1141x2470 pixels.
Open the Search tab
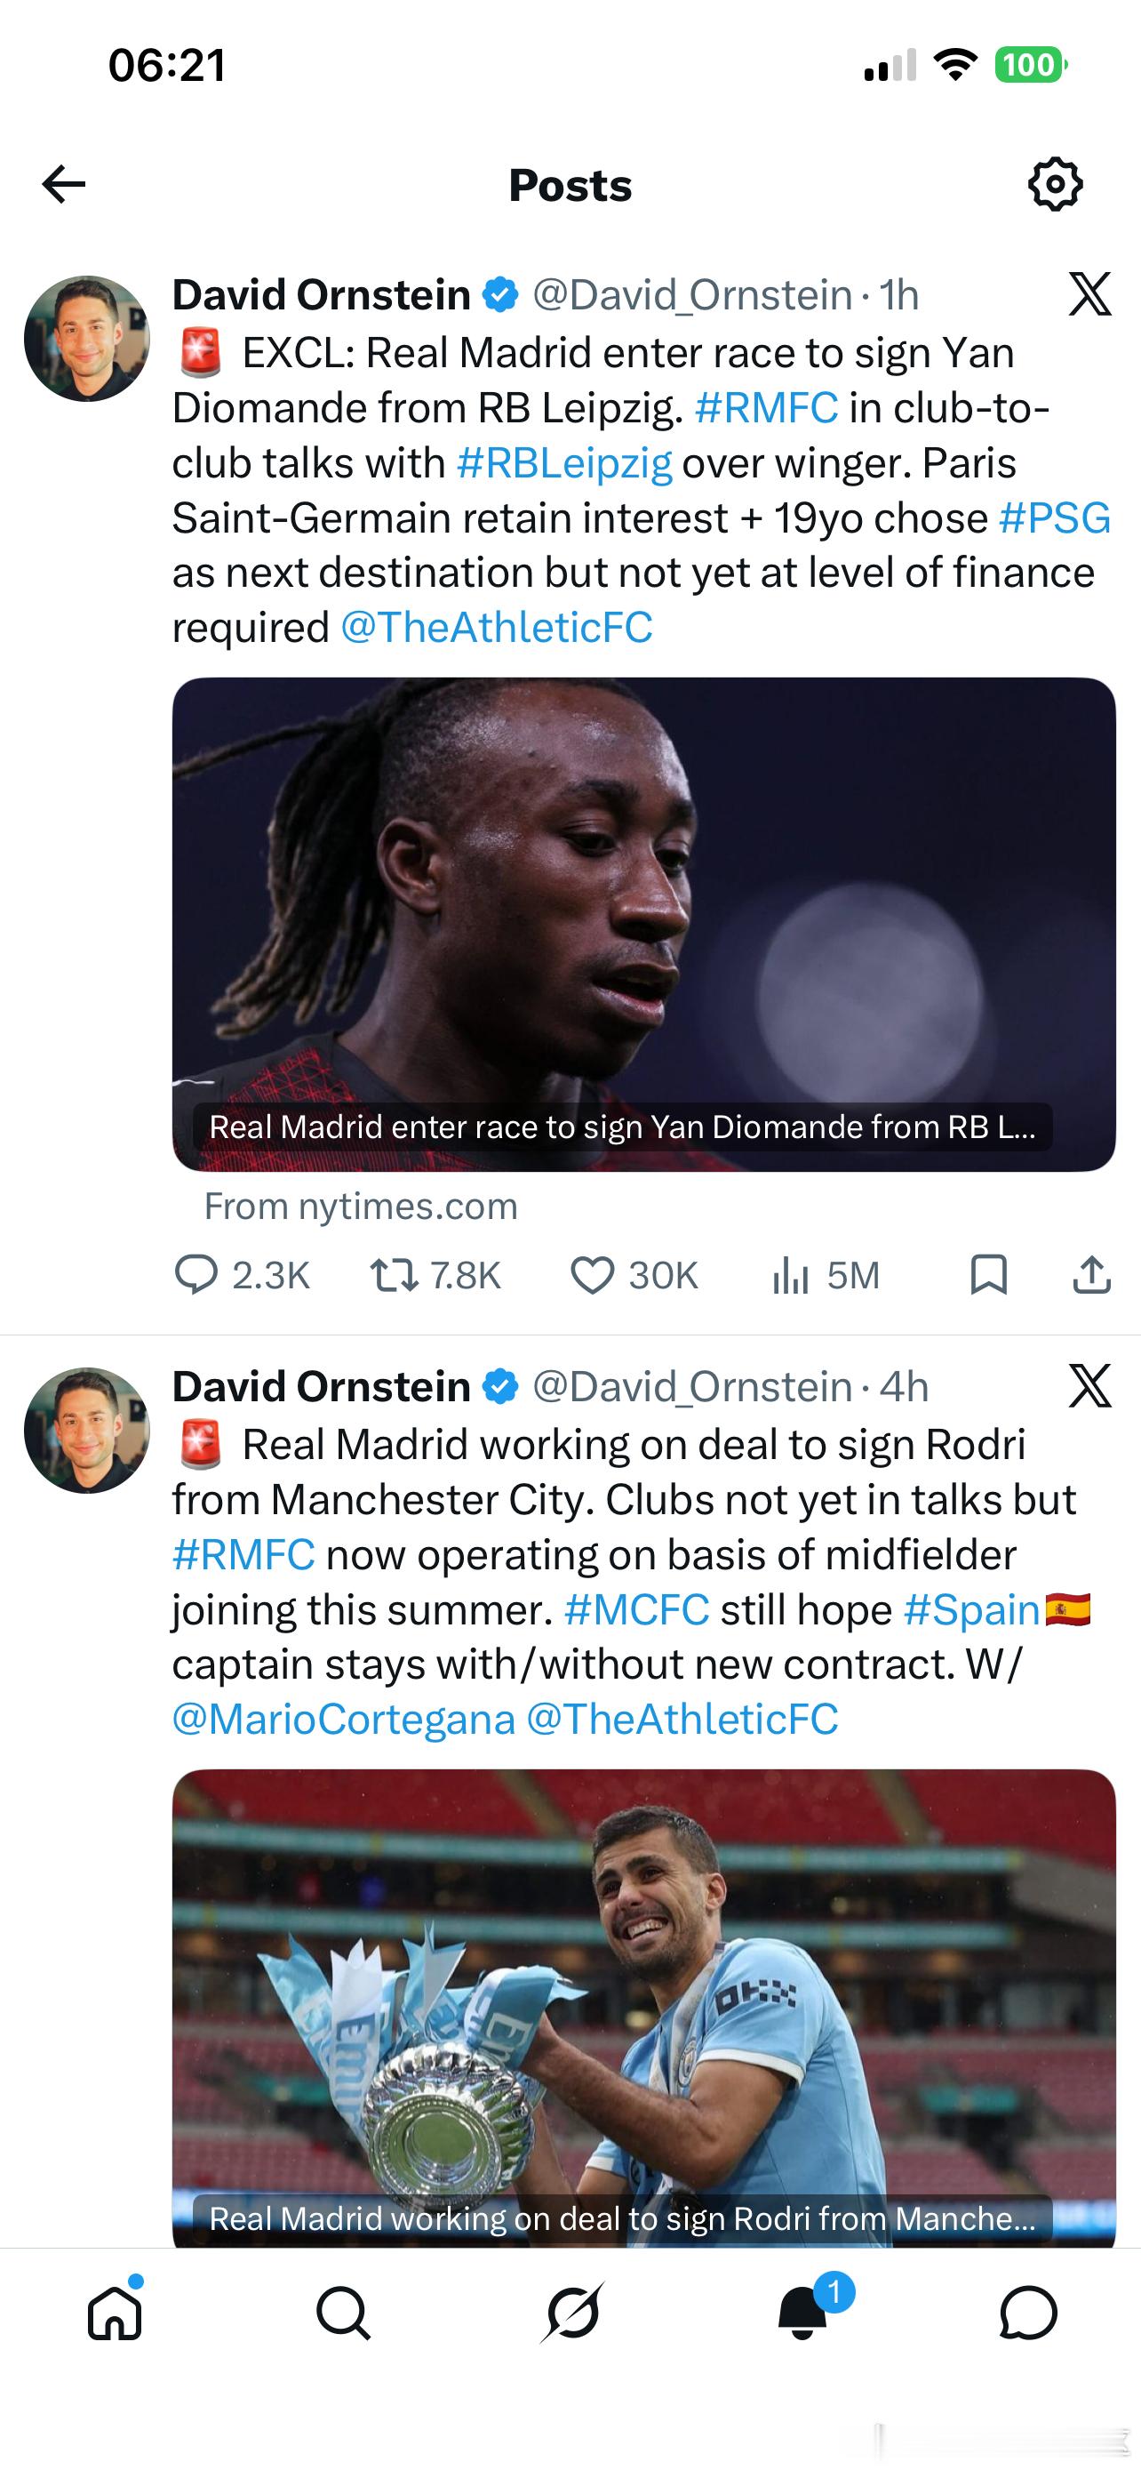point(343,2314)
